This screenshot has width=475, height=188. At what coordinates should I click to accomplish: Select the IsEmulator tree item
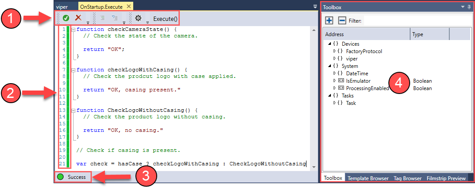pyautogui.click(x=358, y=81)
